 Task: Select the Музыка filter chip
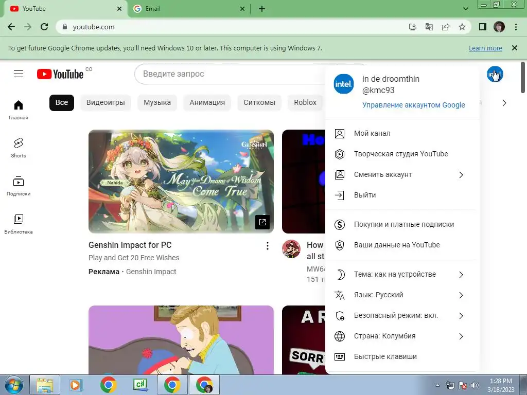[x=157, y=102]
